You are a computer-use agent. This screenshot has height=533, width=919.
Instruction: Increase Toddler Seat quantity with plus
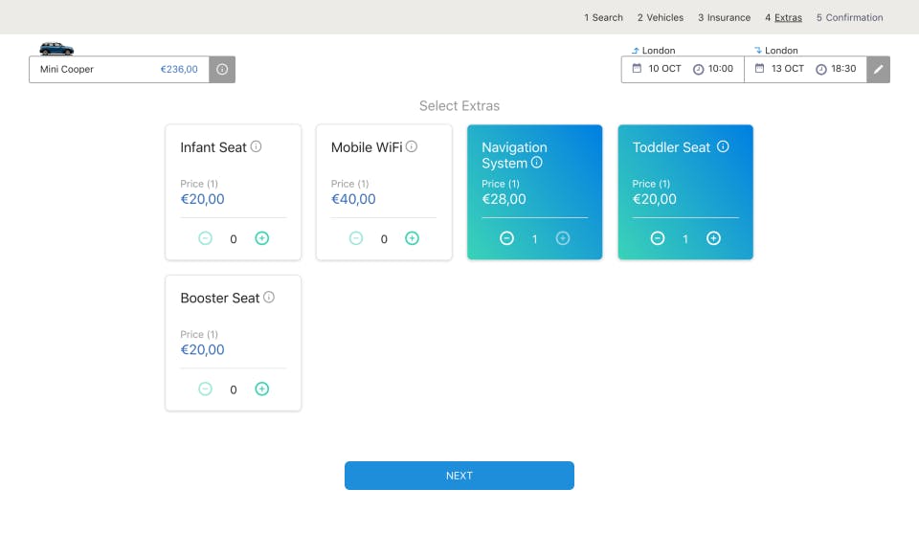click(713, 238)
